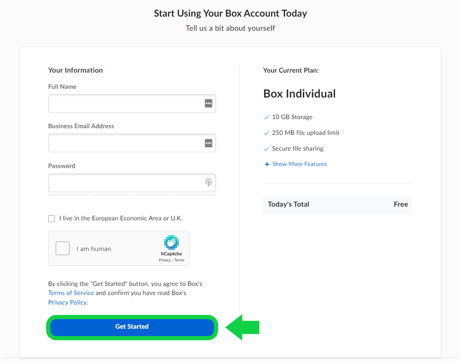460x361 pixels.
Task: Open the hCaptcha Terms link
Action: (179, 260)
